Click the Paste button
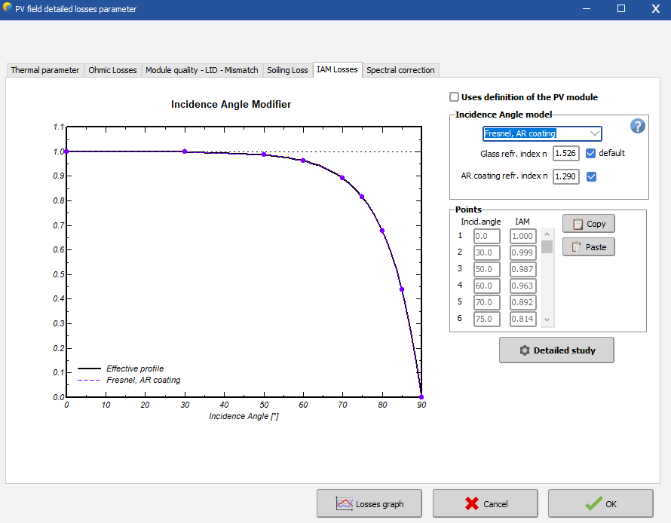 [588, 246]
